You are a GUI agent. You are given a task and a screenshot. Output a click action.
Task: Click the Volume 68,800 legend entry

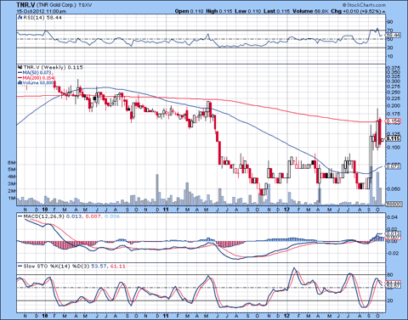point(38,82)
